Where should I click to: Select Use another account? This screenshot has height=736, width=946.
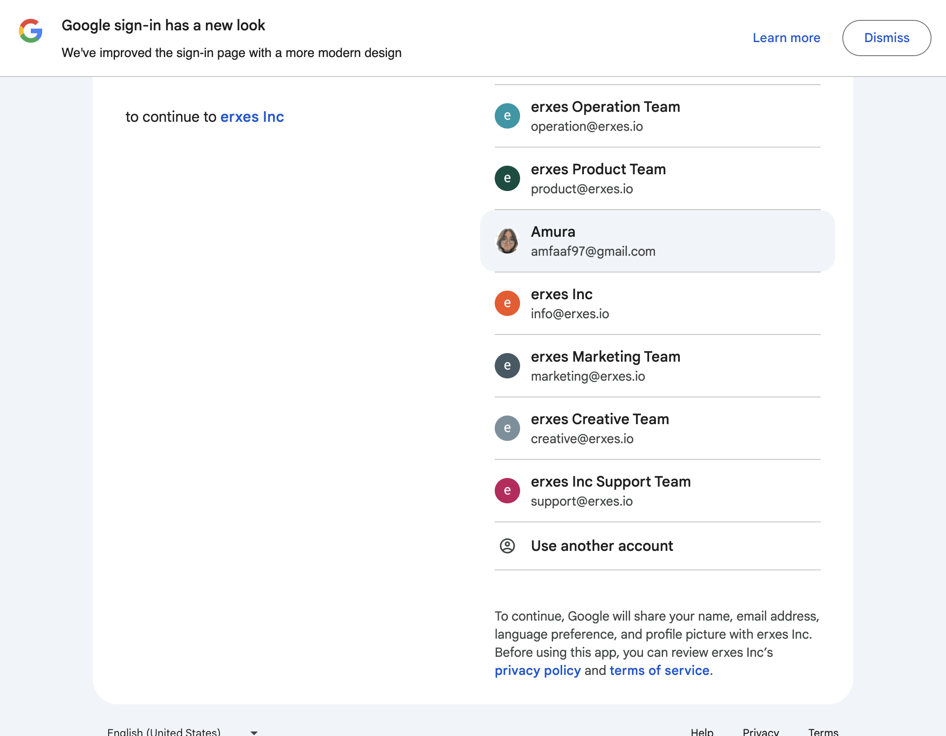(x=657, y=546)
